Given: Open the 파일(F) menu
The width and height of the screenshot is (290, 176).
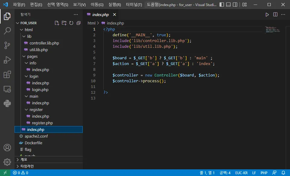Looking at the screenshot, I should point(19,5).
